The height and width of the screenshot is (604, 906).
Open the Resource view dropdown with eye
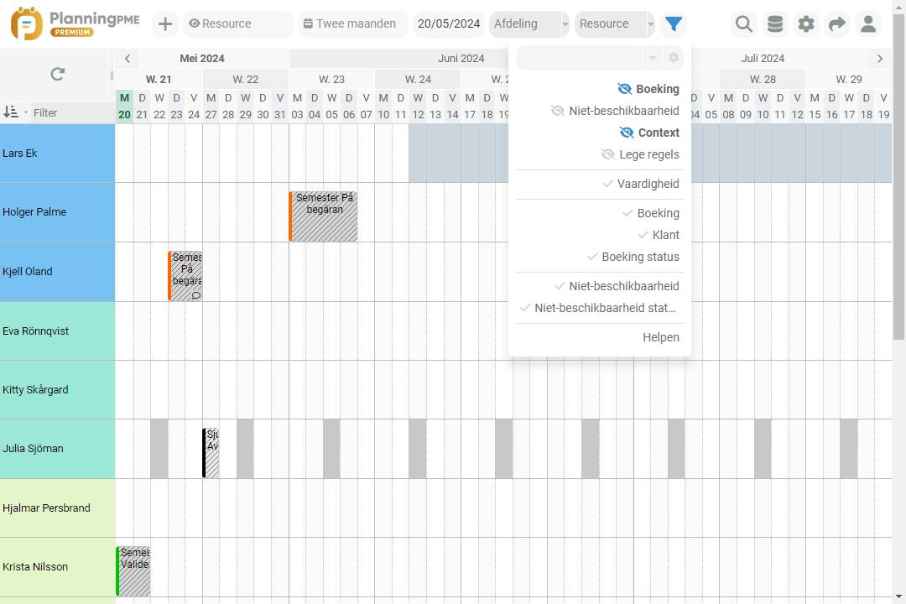pyautogui.click(x=238, y=23)
